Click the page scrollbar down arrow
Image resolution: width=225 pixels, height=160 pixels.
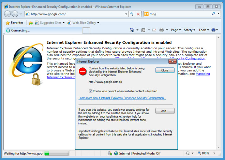pos(219,147)
